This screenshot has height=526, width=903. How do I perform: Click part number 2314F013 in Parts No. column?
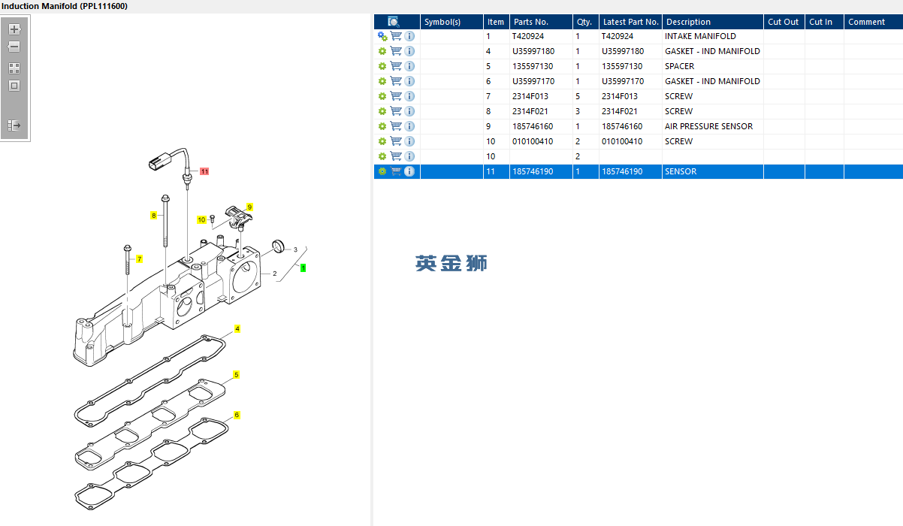pos(530,96)
